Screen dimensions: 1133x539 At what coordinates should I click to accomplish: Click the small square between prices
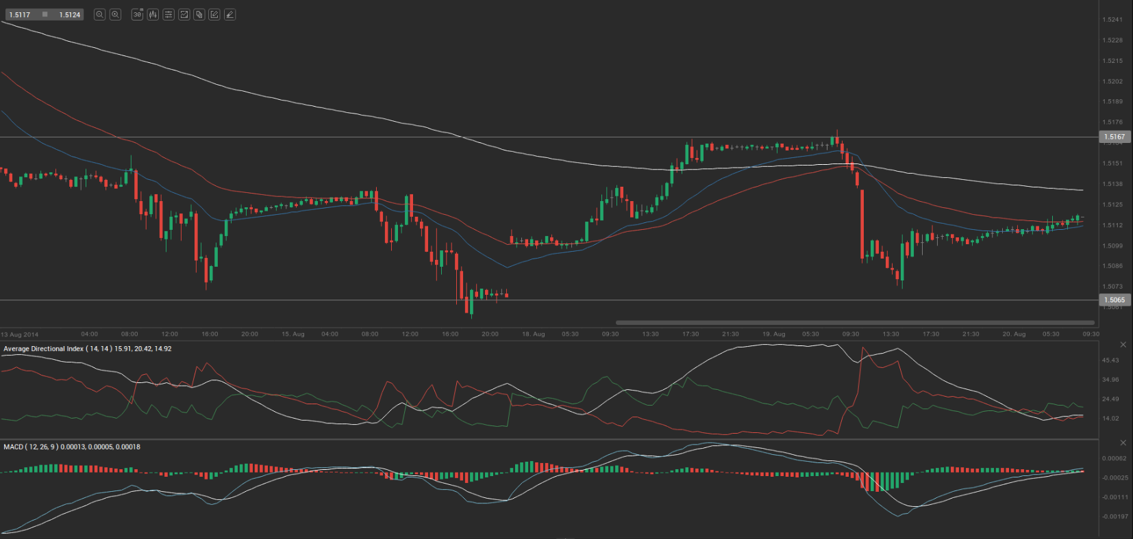(x=45, y=14)
